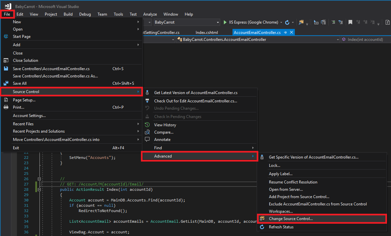Open the IIS Express browser target dropdown

coord(281,23)
